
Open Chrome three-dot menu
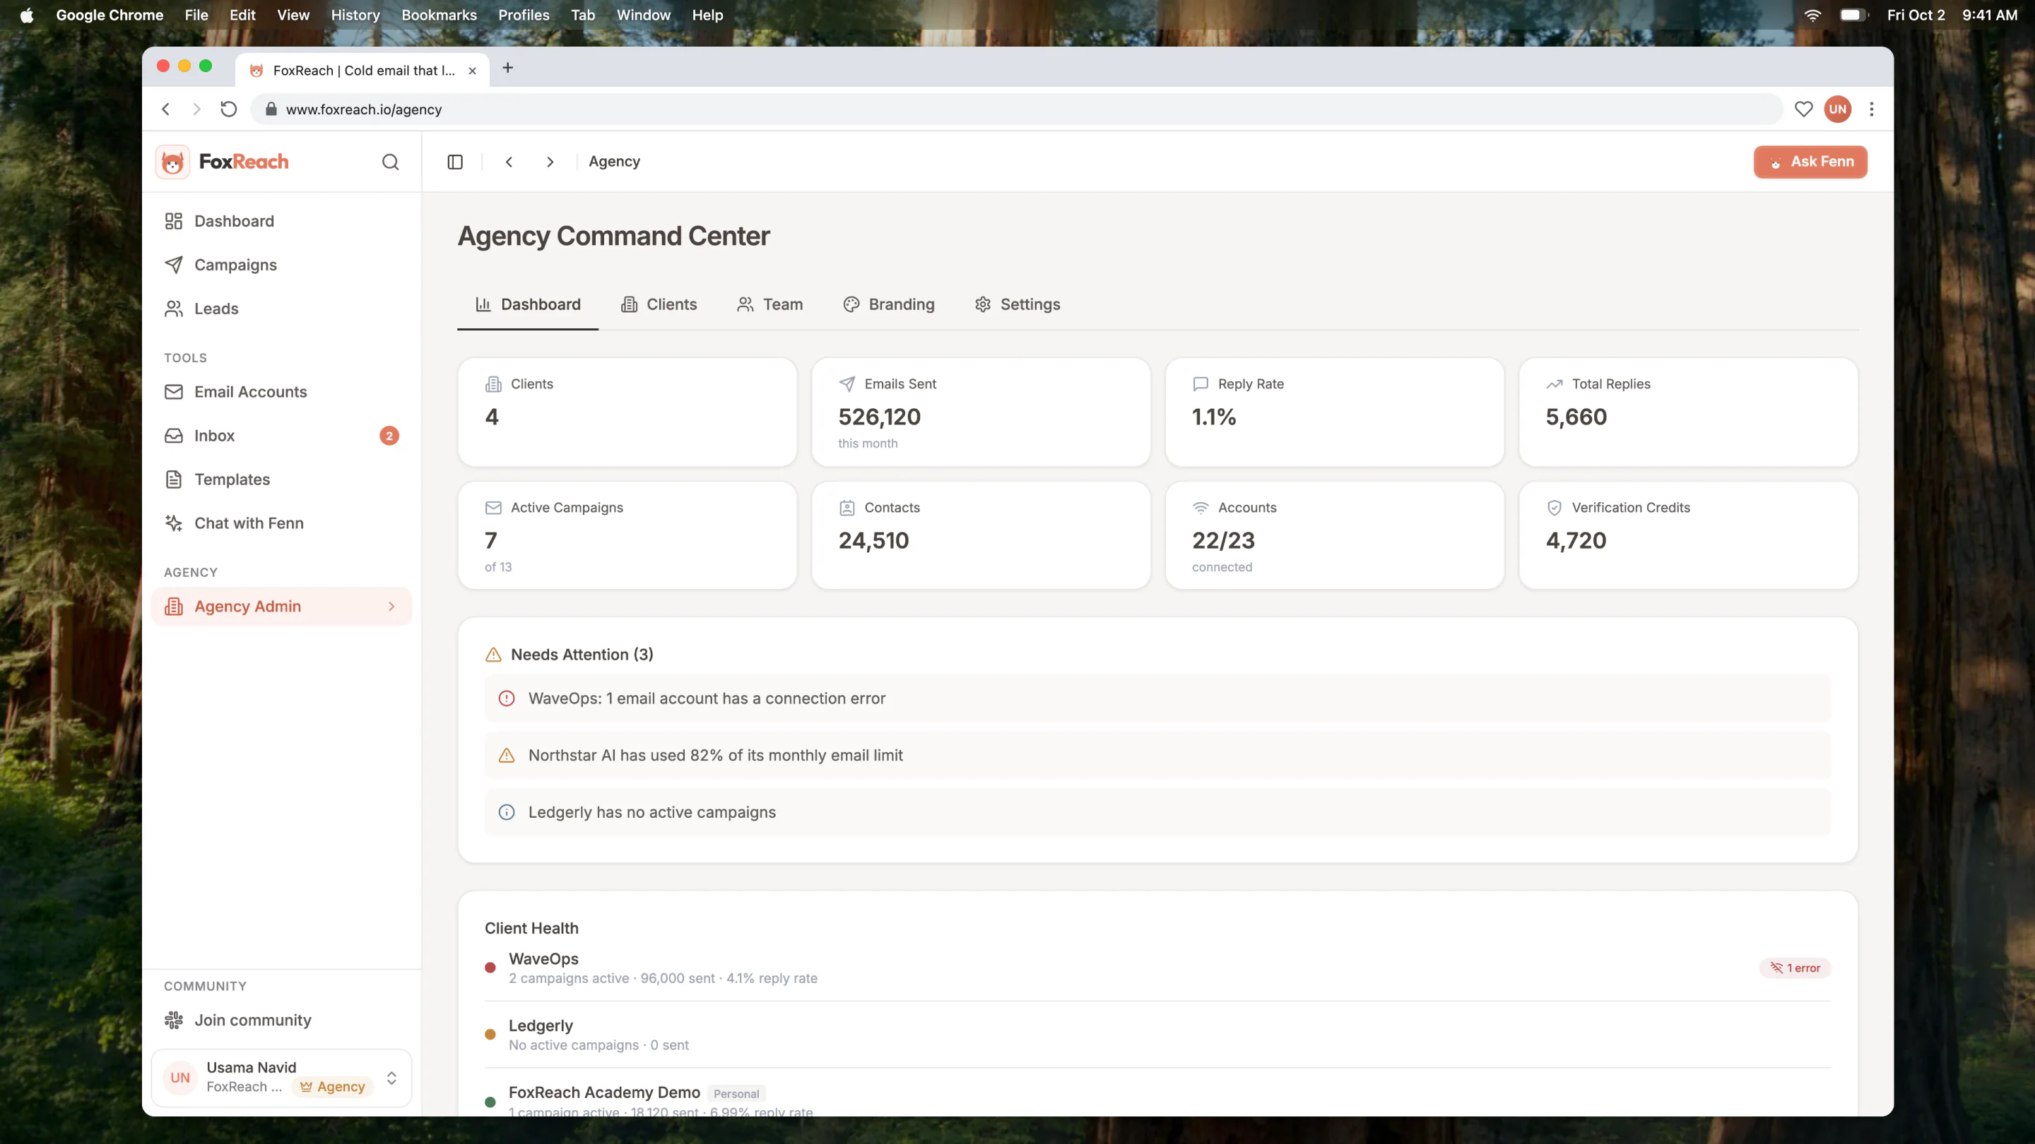[1872, 109]
